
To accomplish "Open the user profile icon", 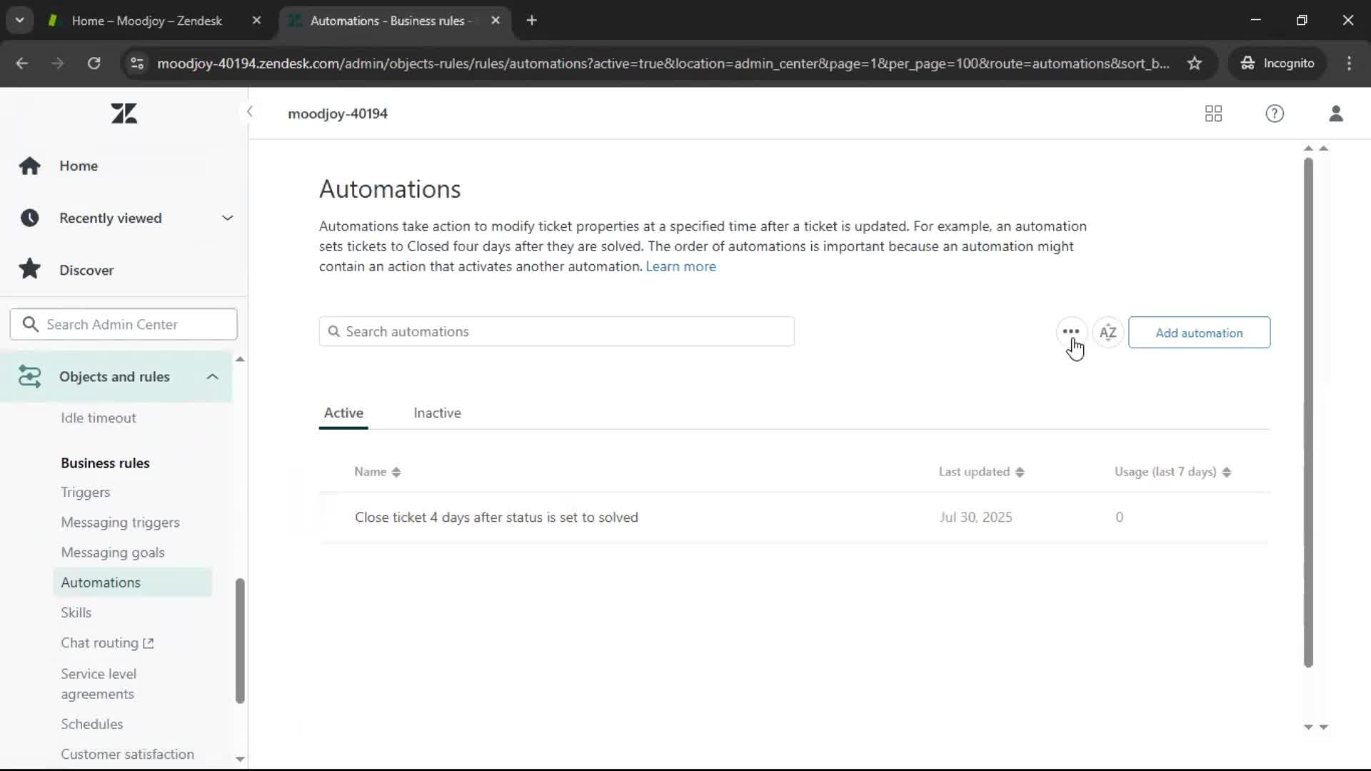I will (x=1336, y=114).
